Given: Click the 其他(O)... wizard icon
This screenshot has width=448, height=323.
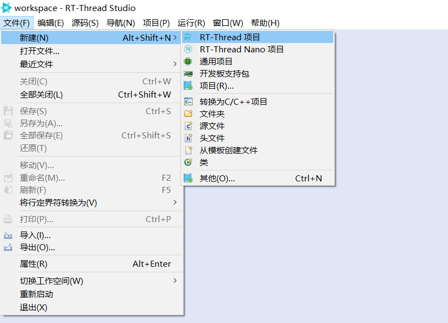Looking at the screenshot, I should click(188, 178).
